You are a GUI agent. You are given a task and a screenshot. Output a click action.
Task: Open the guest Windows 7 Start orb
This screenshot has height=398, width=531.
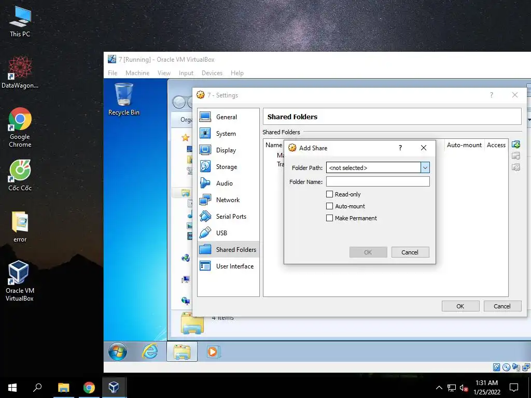[x=118, y=351]
